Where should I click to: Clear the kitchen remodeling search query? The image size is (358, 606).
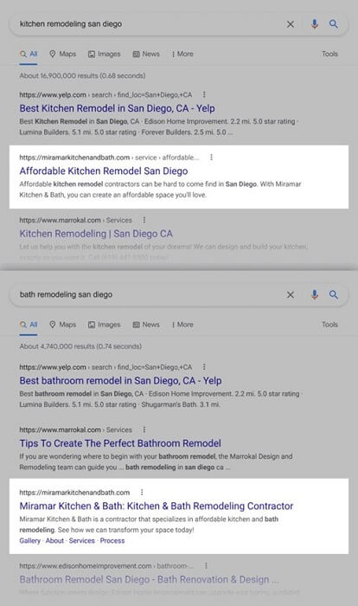(290, 24)
